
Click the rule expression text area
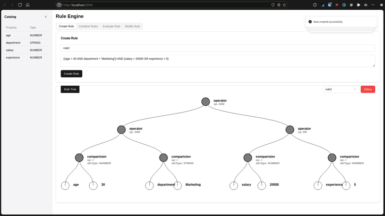coord(218,61)
